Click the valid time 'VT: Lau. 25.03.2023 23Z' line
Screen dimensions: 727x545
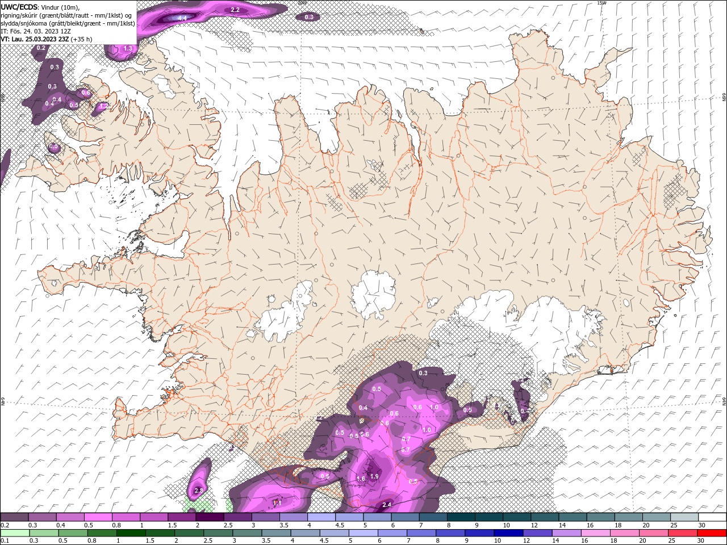coord(47,39)
